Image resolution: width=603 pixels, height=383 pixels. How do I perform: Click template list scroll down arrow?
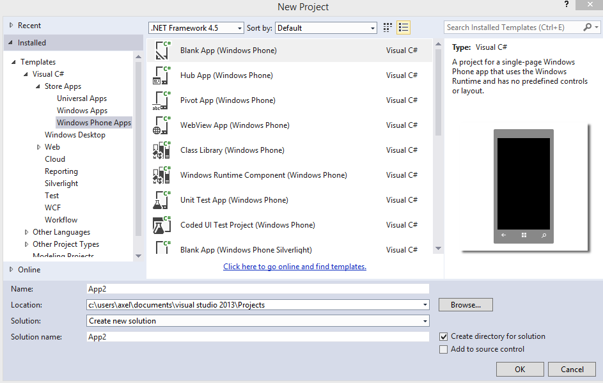coord(438,249)
